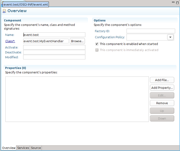
Task: Click the Overview page icon in header
Action: click(4, 11)
